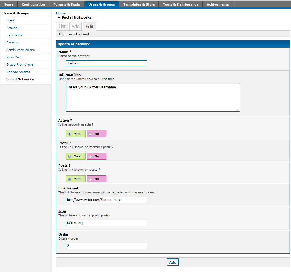The image size is (291, 272).
Task: Open the Configuration menu tab
Action: [x=33, y=4]
